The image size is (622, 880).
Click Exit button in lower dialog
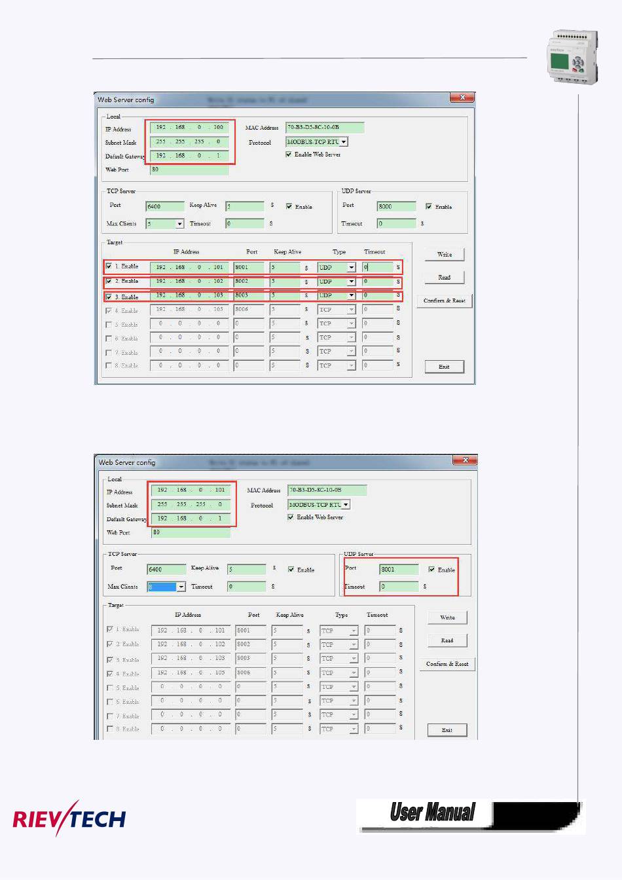pyautogui.click(x=447, y=730)
